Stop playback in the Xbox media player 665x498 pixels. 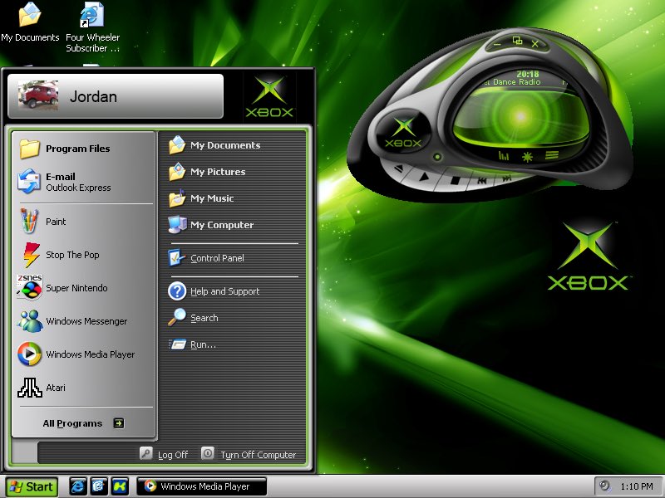455,178
